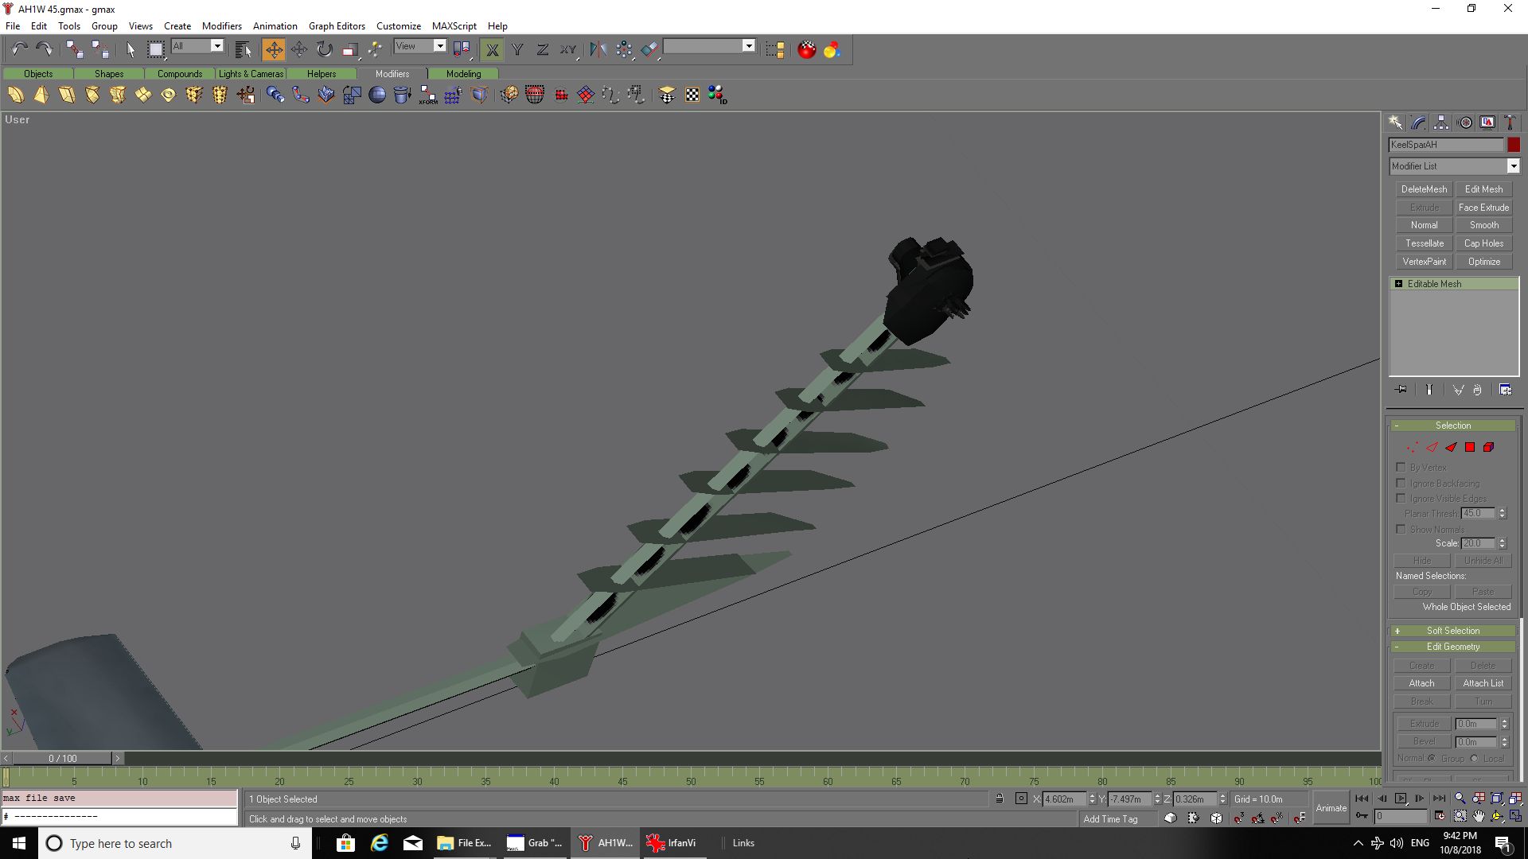The height and width of the screenshot is (859, 1528).
Task: Click the Pin Stack icon
Action: pos(1401,390)
